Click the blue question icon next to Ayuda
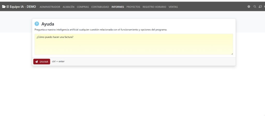Image resolution: width=265 pixels, height=116 pixels. (x=37, y=24)
